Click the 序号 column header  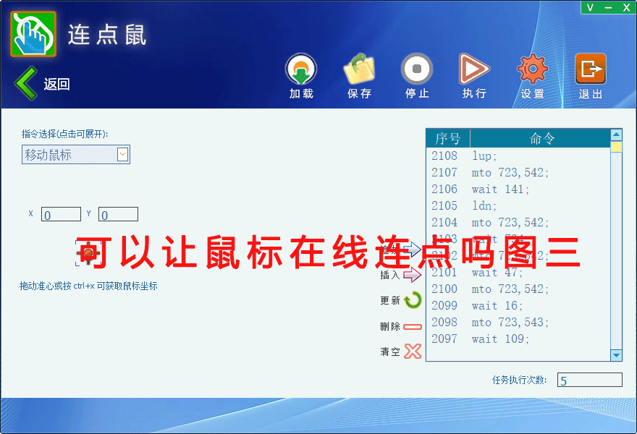[x=448, y=138]
